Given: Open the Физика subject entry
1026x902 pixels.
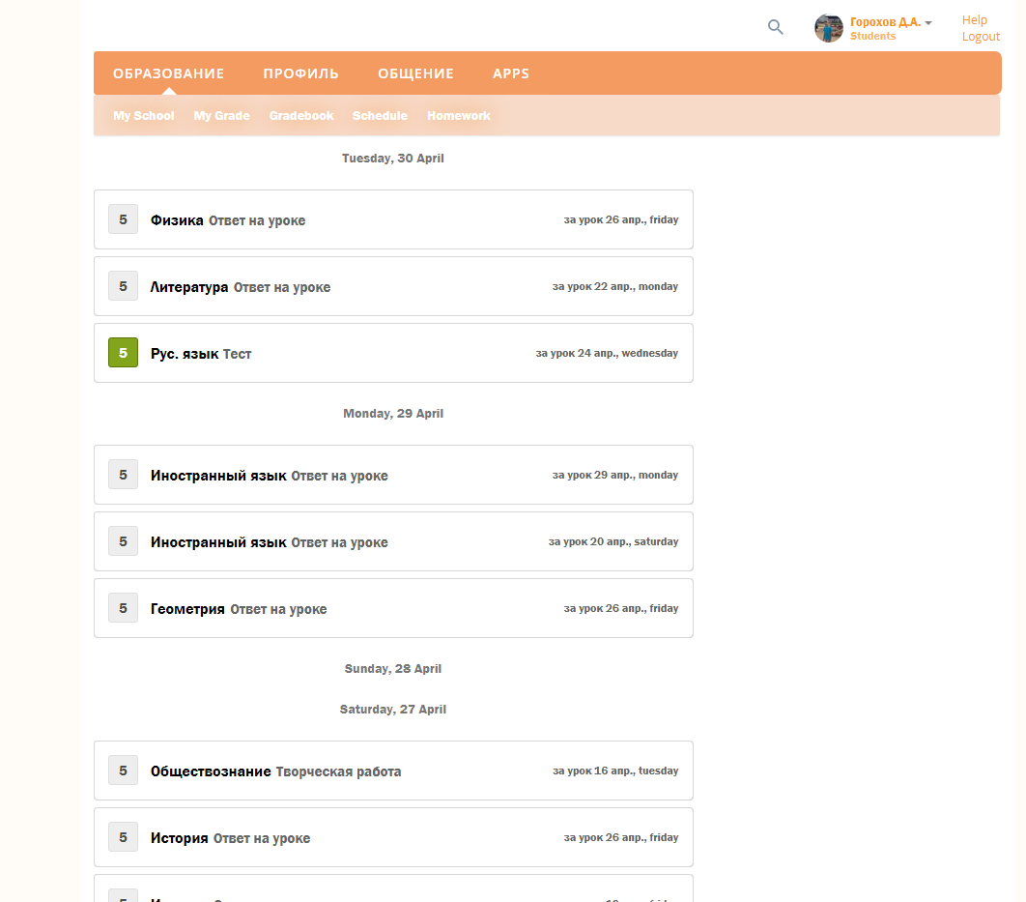Looking at the screenshot, I should pos(393,219).
